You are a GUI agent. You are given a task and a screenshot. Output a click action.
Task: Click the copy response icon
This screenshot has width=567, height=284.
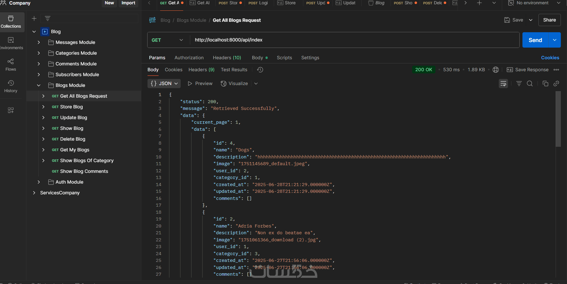545,84
